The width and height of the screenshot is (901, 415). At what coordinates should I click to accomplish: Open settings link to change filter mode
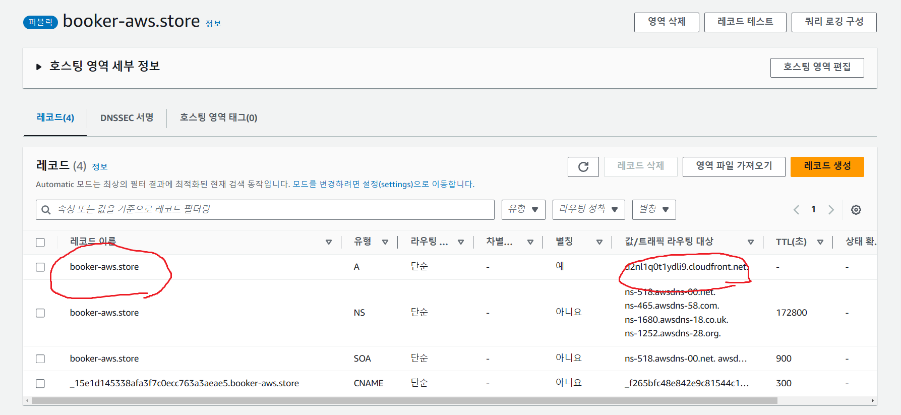[x=383, y=185]
